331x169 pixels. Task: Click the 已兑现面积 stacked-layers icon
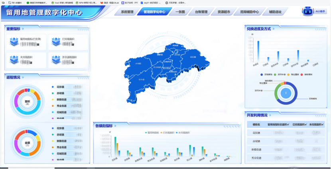[55, 42]
